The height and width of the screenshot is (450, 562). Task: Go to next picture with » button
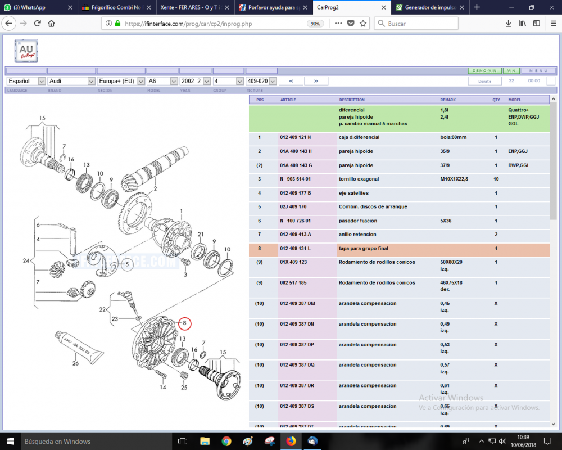(316, 81)
